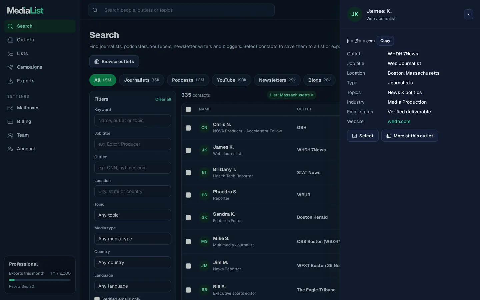Go to Outlets section icon
The image size is (480, 300).
click(10, 40)
